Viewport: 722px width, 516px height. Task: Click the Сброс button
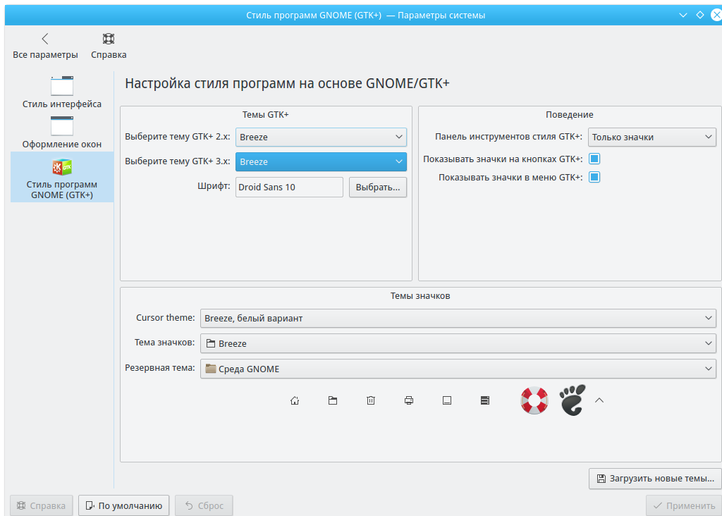tap(204, 505)
